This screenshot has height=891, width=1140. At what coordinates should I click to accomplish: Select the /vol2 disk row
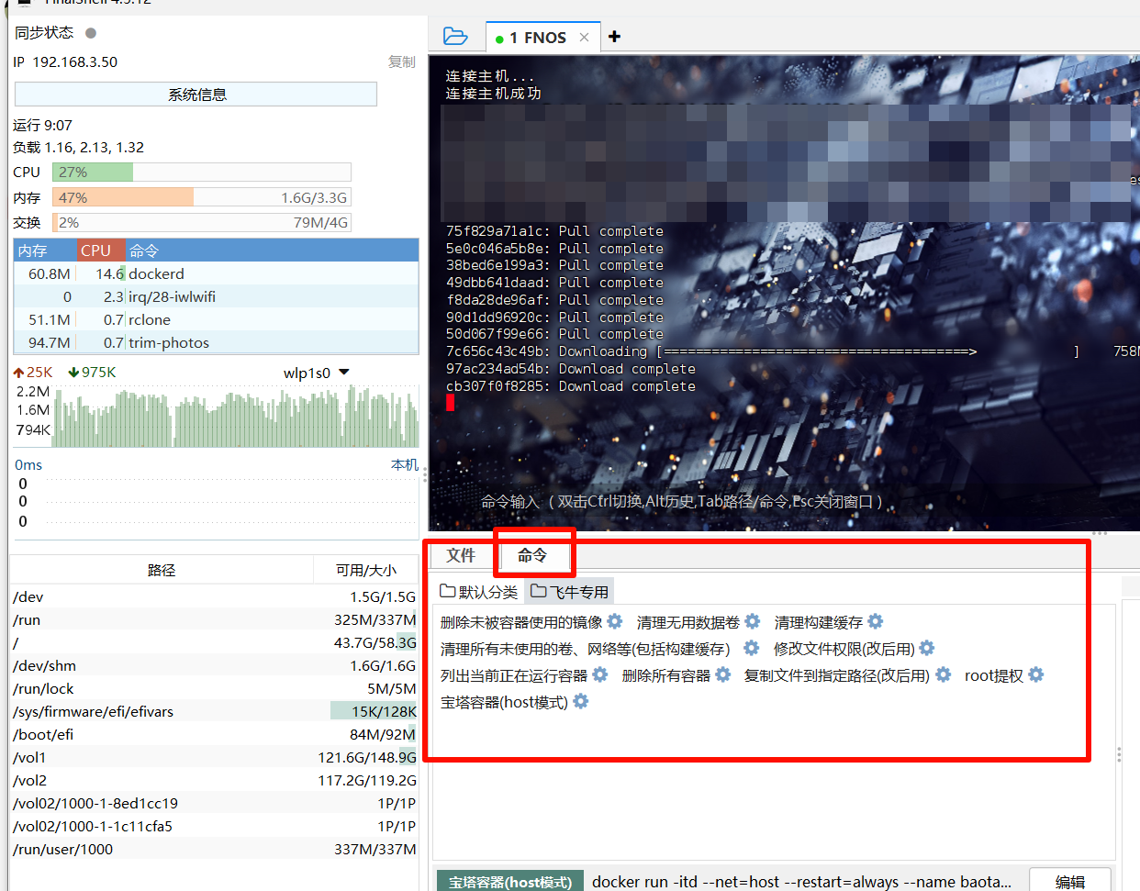(x=215, y=780)
